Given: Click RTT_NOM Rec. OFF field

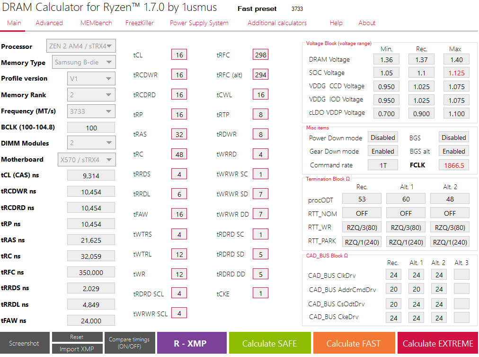Looking at the screenshot, I should pos(362,213).
